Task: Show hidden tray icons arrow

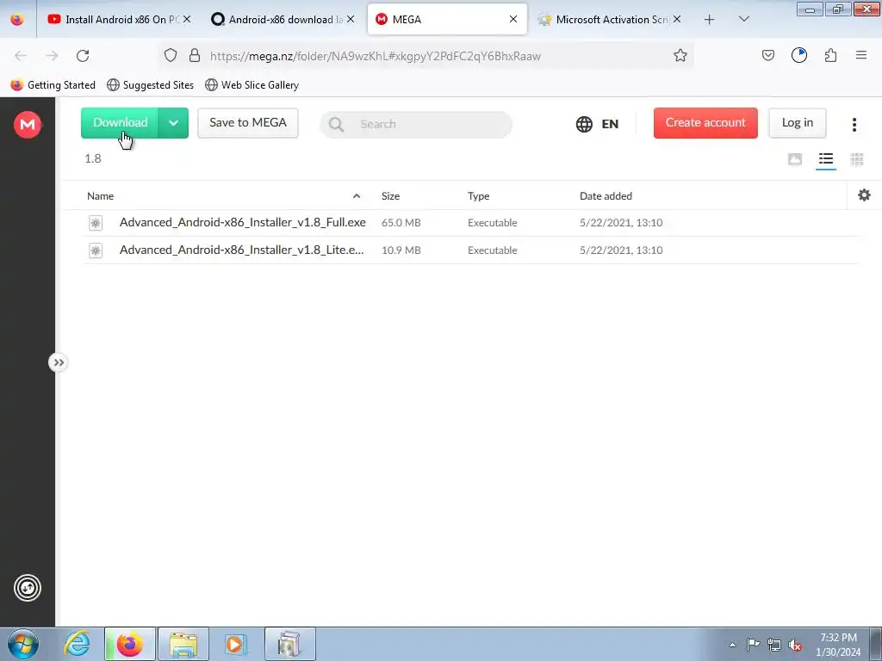Action: pyautogui.click(x=732, y=646)
